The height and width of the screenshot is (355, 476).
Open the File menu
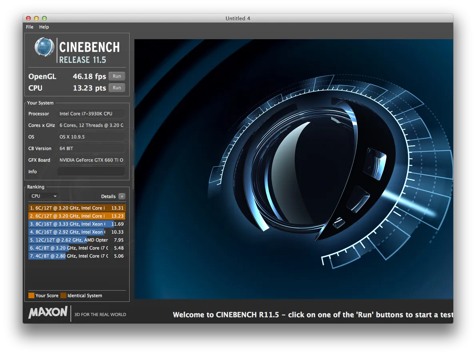(30, 27)
